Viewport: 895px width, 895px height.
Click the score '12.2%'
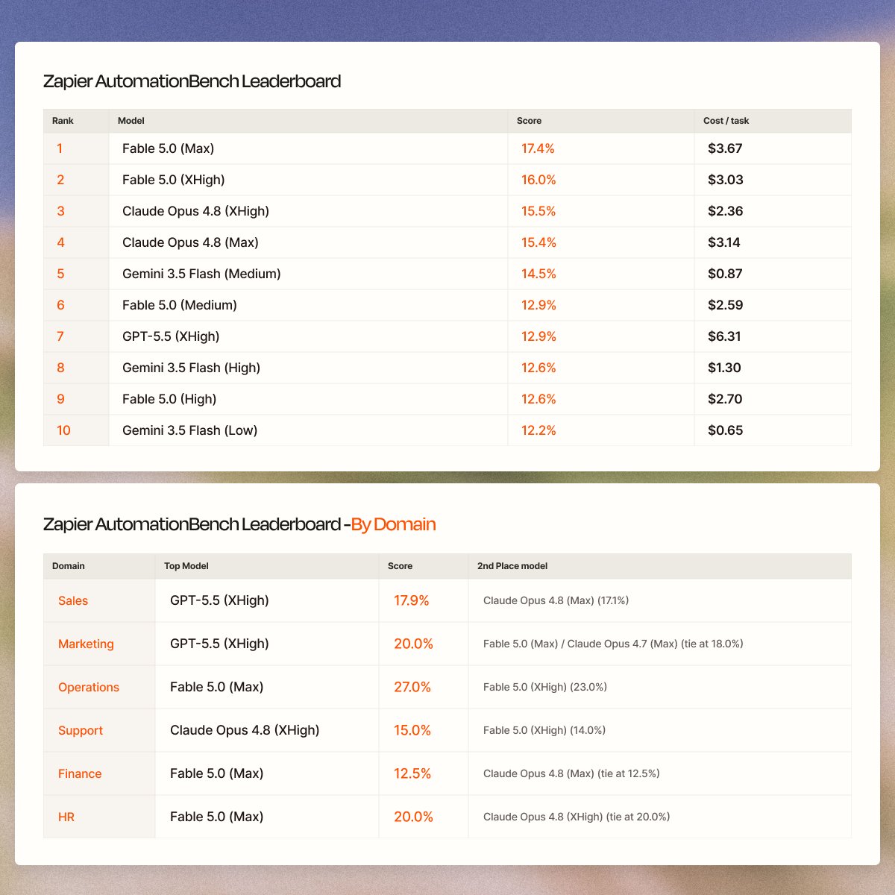[538, 430]
